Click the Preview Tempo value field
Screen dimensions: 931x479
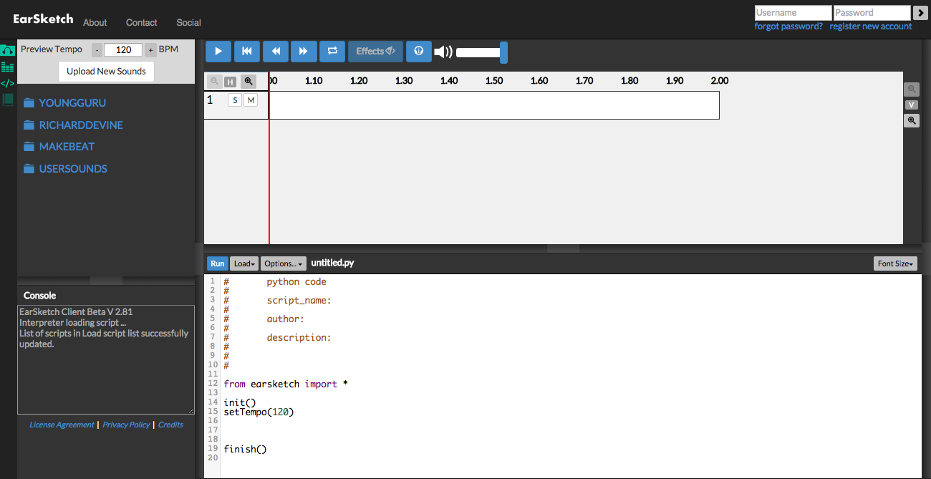[123, 50]
